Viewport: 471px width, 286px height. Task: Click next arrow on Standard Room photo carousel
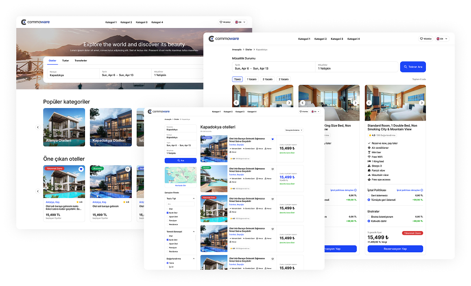point(422,103)
